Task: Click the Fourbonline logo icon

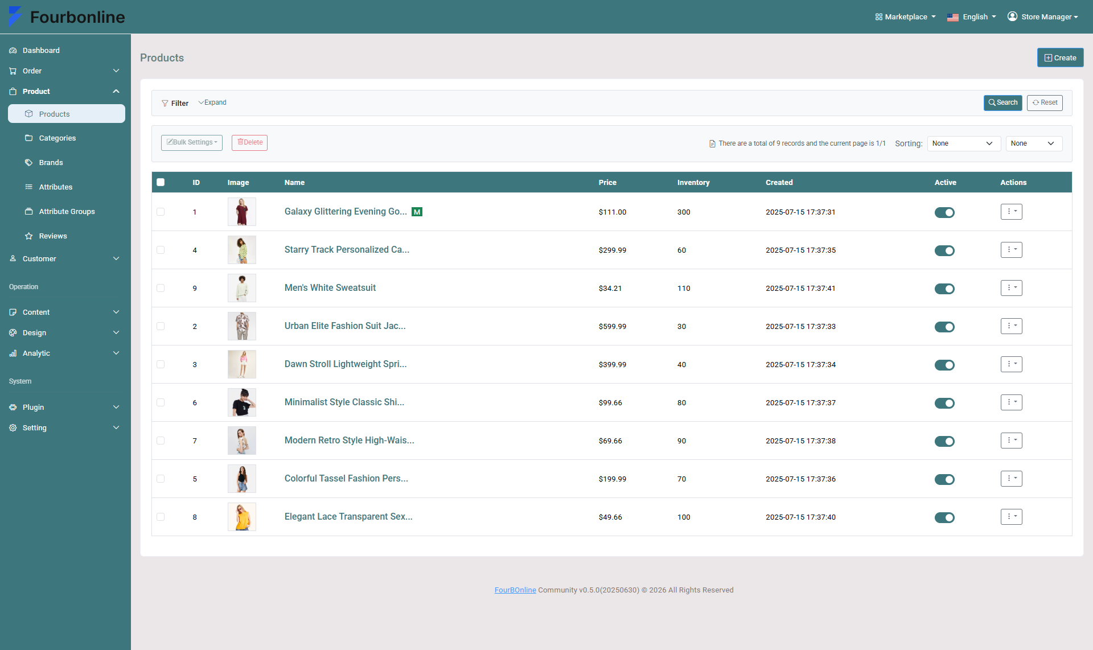Action: [15, 17]
